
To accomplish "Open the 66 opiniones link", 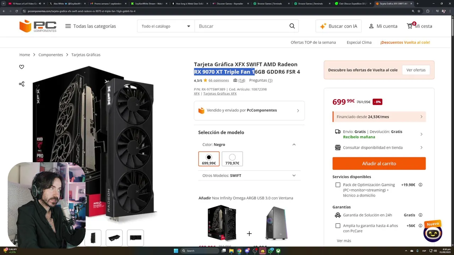I will click(218, 80).
